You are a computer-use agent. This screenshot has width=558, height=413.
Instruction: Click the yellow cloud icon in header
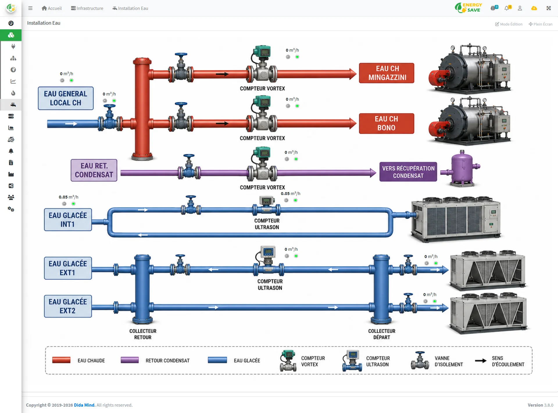(x=534, y=8)
